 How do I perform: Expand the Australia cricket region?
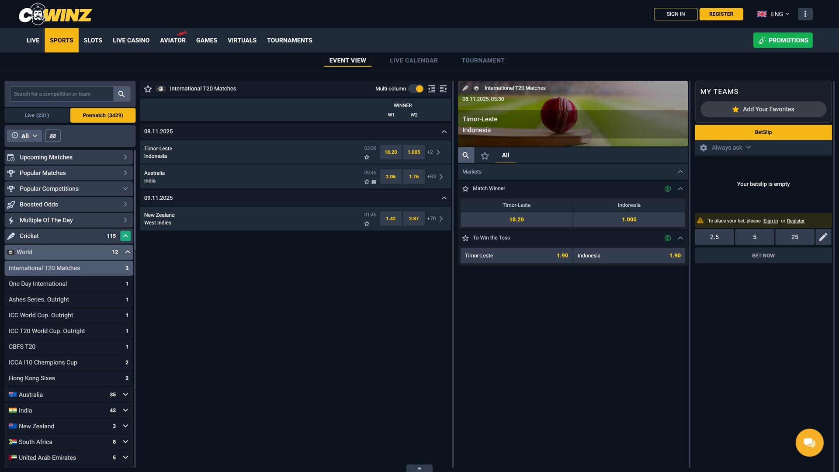pyautogui.click(x=125, y=395)
